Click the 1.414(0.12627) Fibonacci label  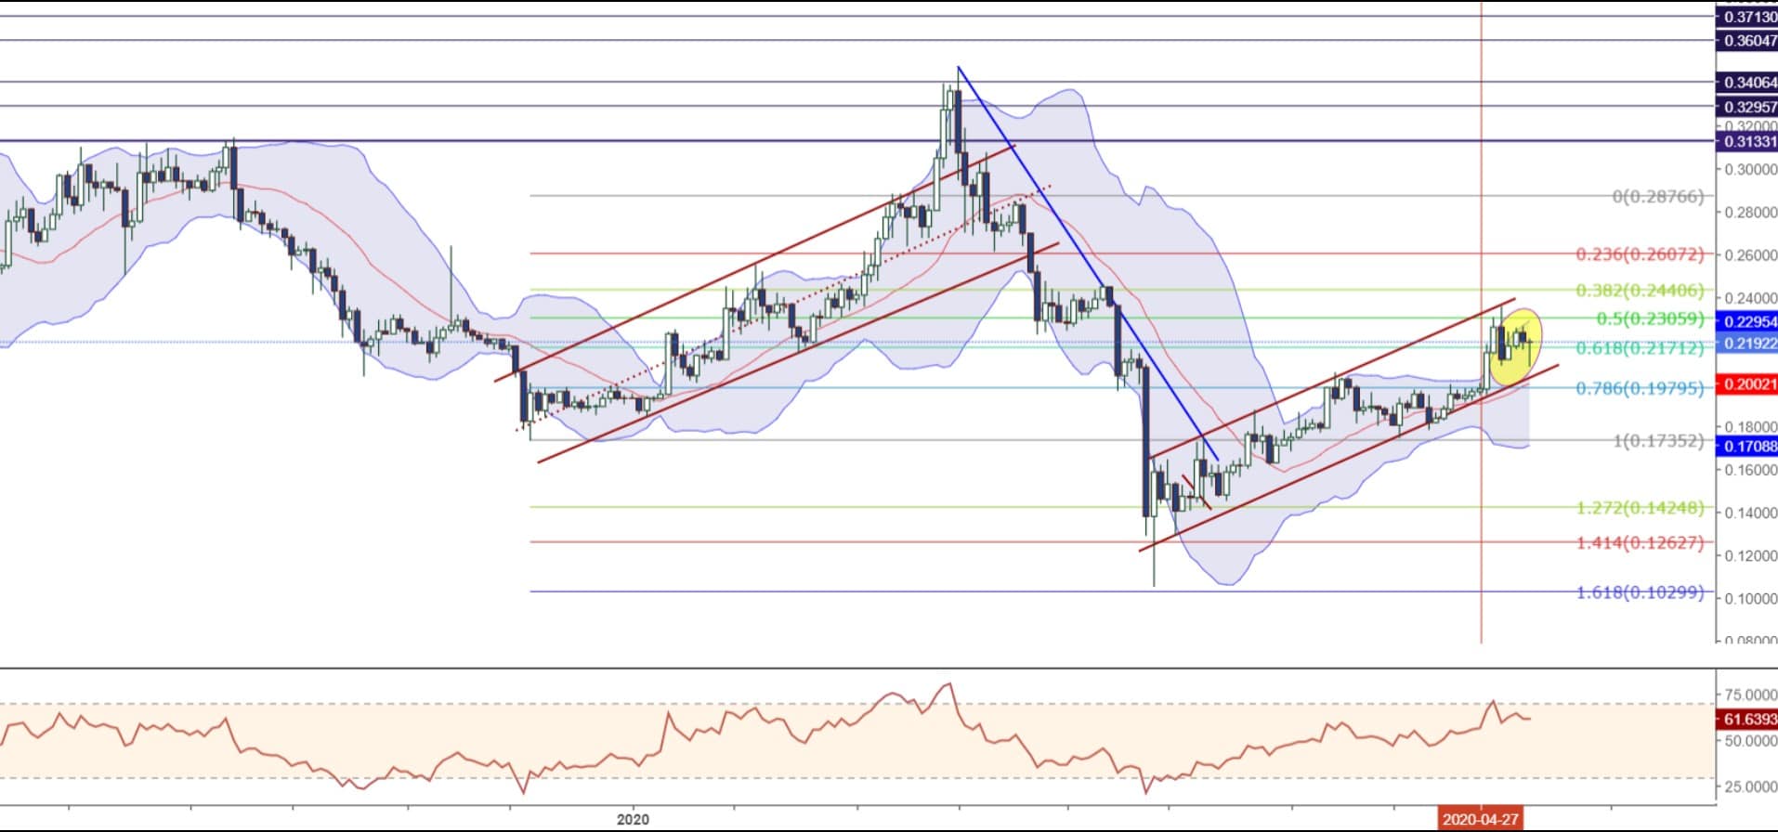(x=1640, y=543)
